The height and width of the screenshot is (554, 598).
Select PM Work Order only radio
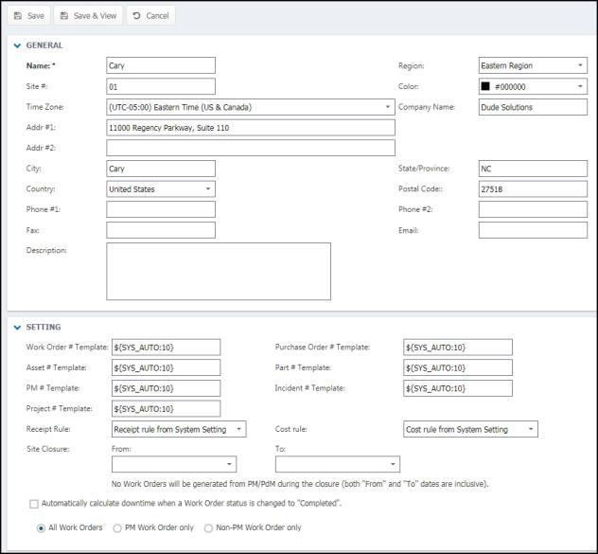tap(117, 528)
